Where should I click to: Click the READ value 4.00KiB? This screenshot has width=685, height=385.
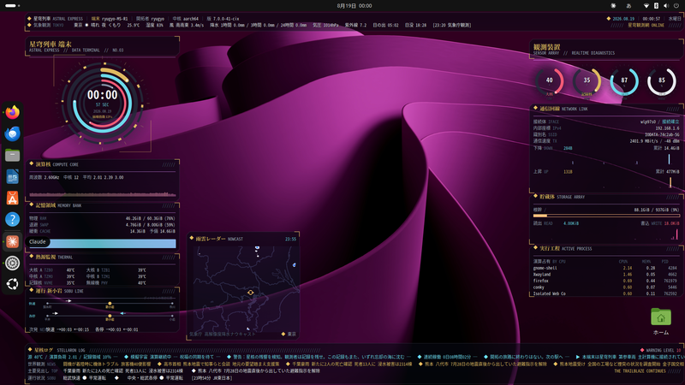click(x=570, y=223)
